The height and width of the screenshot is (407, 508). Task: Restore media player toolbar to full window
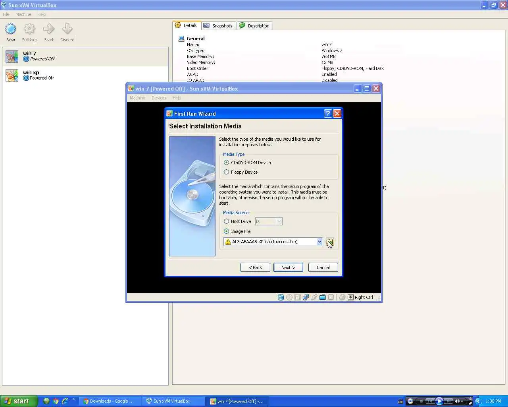tap(470, 403)
